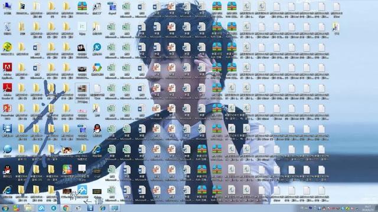Open the Adobe Reader desktop shortcut
Screen dimensions: 378x212
click(8, 91)
